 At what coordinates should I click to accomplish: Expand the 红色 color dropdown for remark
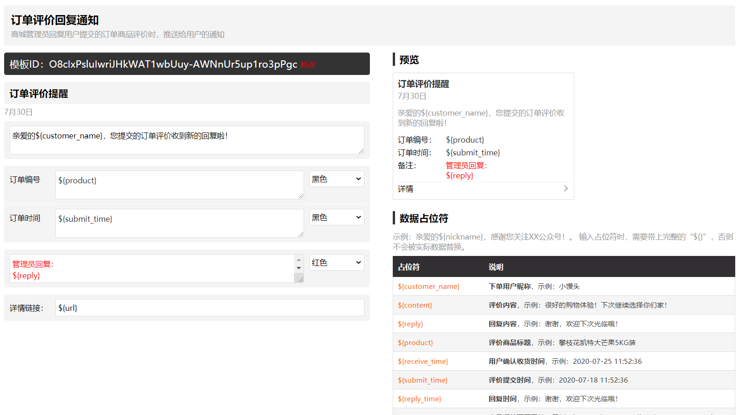pyautogui.click(x=337, y=263)
